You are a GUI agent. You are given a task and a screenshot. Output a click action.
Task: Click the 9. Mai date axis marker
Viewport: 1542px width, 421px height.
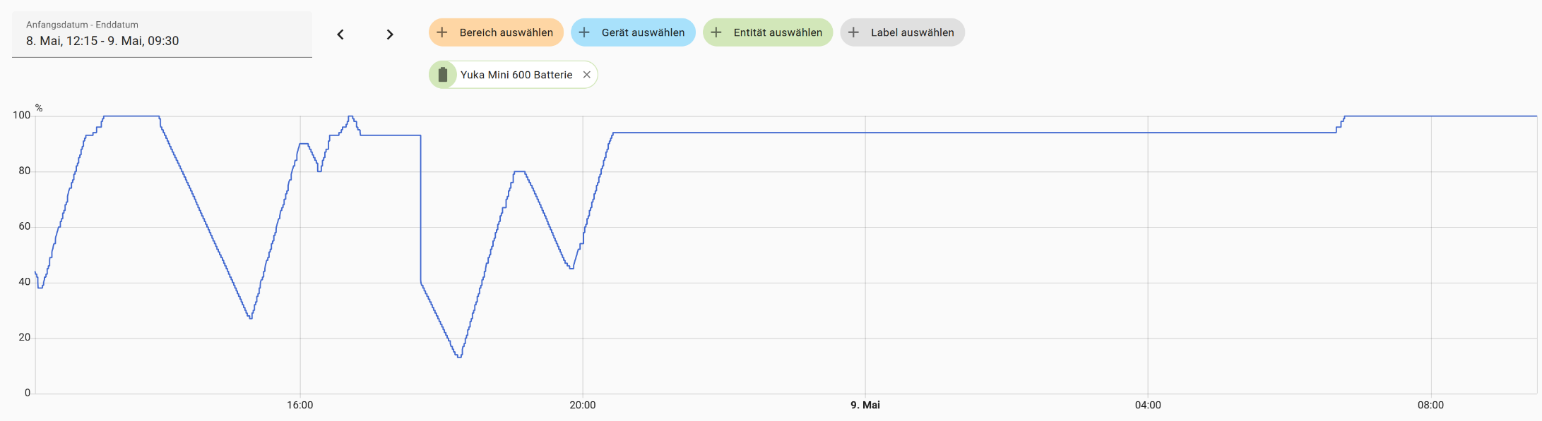point(865,405)
